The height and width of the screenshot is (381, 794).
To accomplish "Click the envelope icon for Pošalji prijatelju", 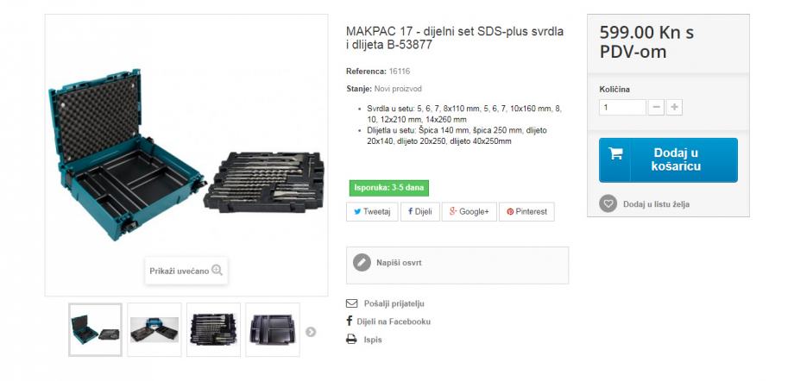I will point(351,303).
